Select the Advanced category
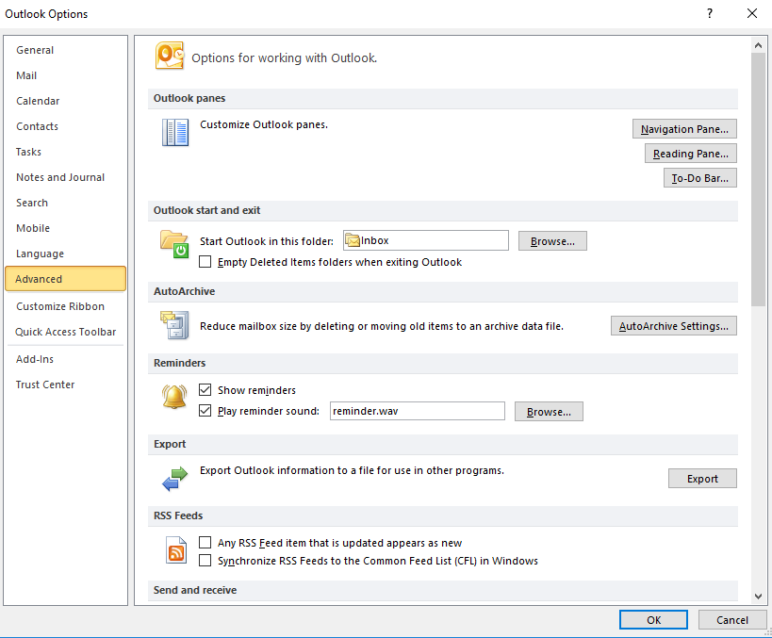Image resolution: width=772 pixels, height=638 pixels. pos(65,279)
